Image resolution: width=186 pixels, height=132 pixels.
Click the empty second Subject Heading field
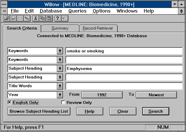click(x=124, y=77)
